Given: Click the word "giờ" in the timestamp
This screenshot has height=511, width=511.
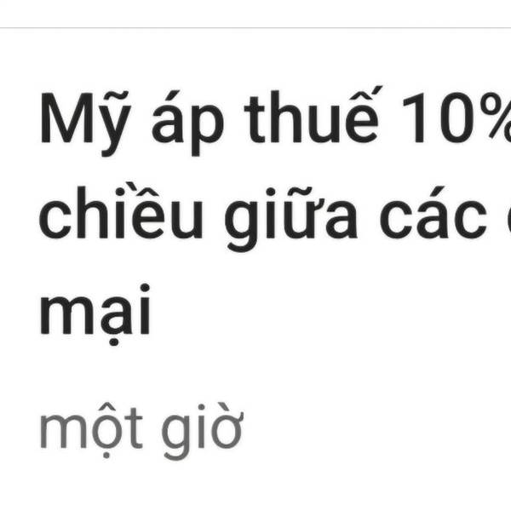Looking at the screenshot, I should tap(203, 432).
